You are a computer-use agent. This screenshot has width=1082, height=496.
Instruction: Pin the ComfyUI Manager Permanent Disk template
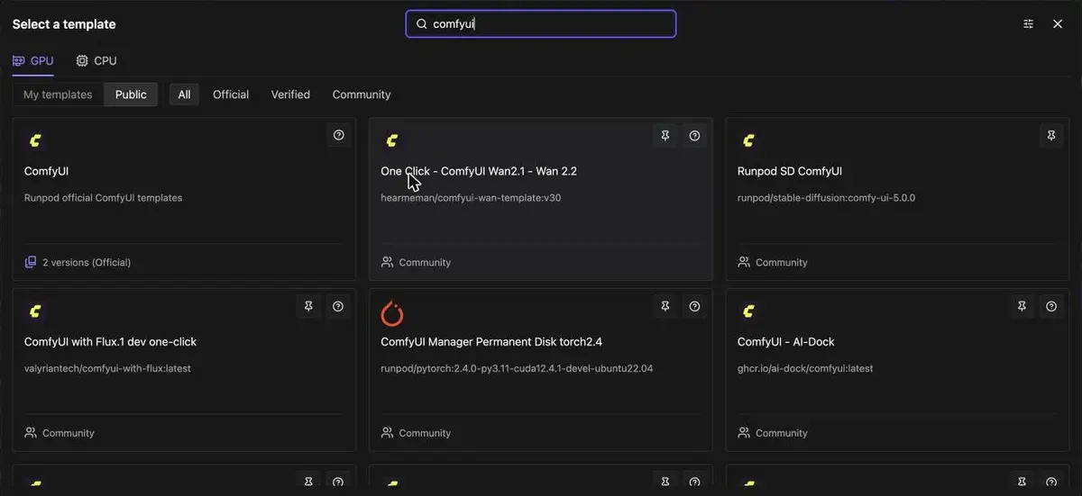[x=665, y=307]
